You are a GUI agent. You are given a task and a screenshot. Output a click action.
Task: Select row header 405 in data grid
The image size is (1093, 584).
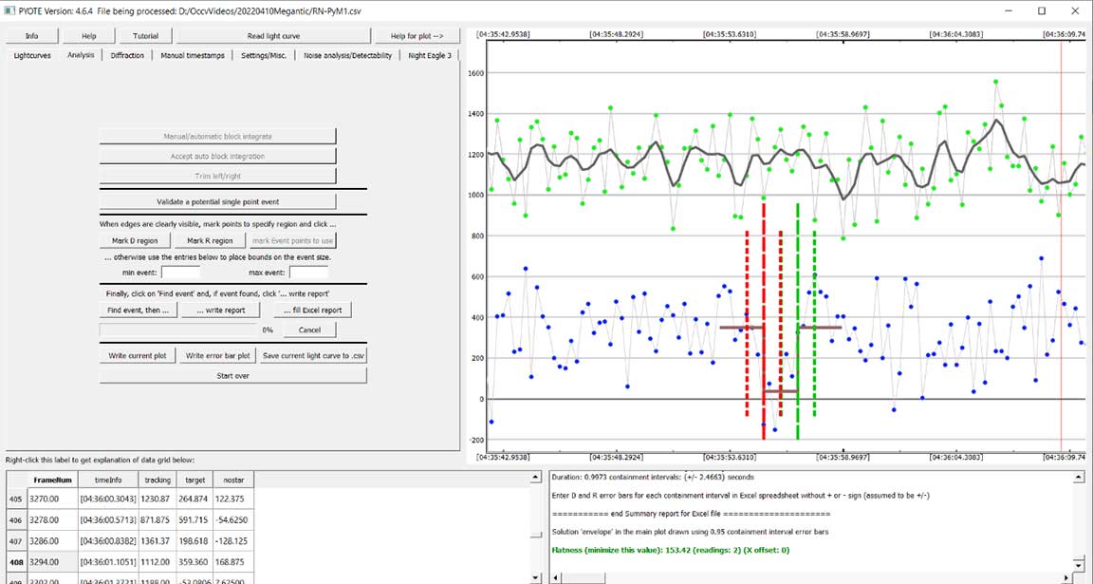(x=16, y=499)
